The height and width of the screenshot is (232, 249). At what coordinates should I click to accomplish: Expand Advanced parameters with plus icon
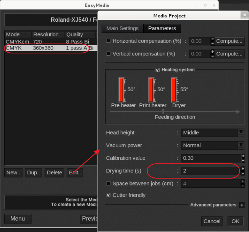(x=242, y=205)
